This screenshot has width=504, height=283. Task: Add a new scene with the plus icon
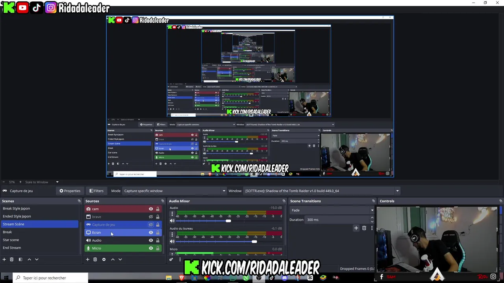tap(4, 259)
